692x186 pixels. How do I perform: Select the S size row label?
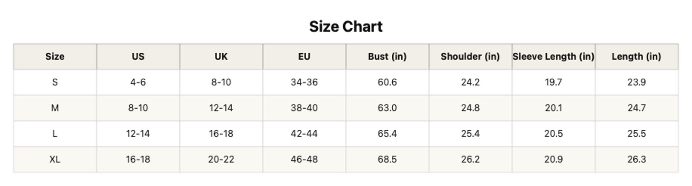pos(55,82)
